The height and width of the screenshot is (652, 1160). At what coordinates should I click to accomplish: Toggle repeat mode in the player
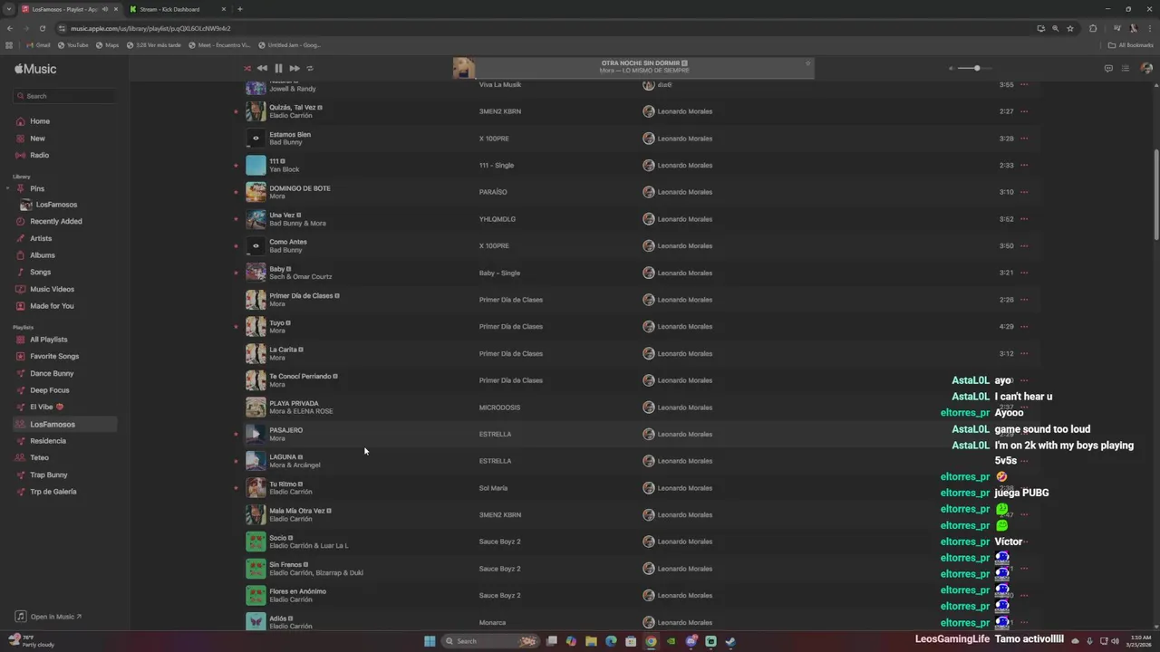point(310,68)
